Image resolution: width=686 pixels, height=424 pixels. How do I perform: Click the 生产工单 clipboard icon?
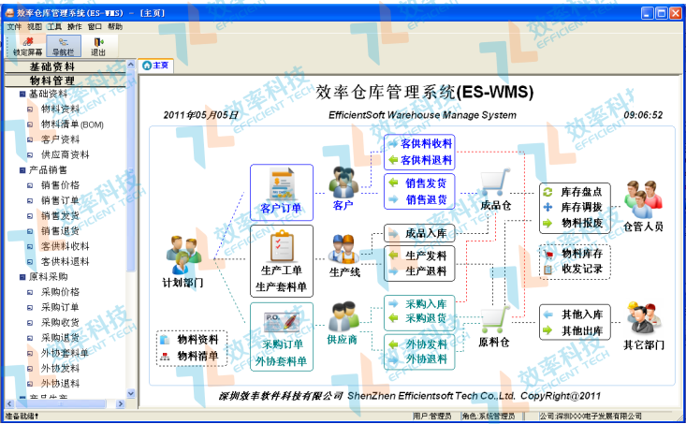(x=280, y=246)
